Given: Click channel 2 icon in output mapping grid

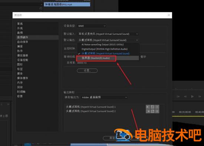Looking at the screenshot, I should click(157, 111).
